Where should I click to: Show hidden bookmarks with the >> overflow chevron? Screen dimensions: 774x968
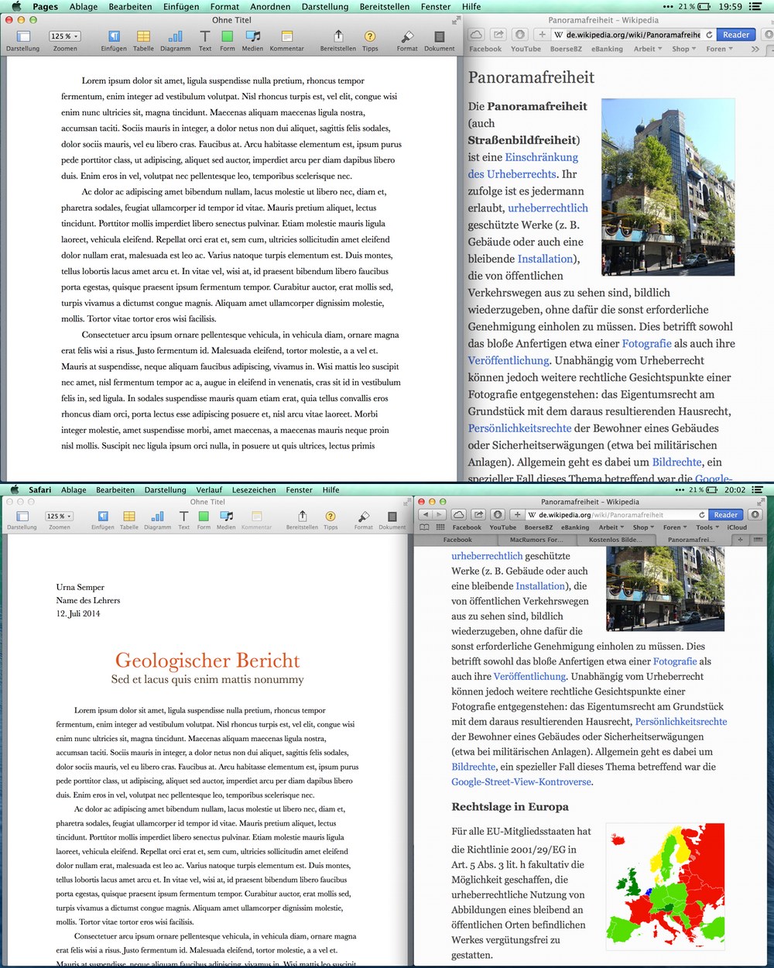pos(755,49)
